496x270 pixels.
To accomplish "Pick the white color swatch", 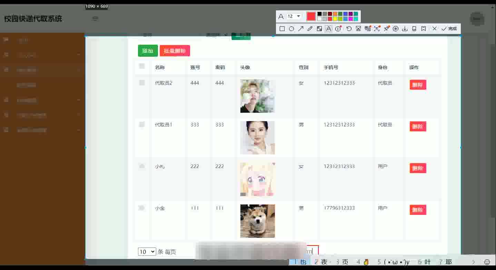I will pyautogui.click(x=319, y=19).
